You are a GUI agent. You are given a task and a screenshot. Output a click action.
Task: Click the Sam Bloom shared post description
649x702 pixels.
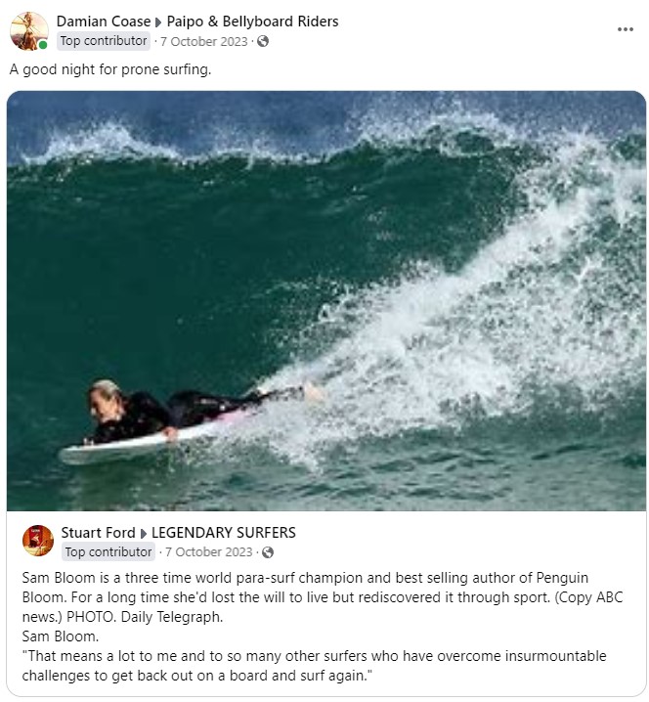(x=323, y=627)
